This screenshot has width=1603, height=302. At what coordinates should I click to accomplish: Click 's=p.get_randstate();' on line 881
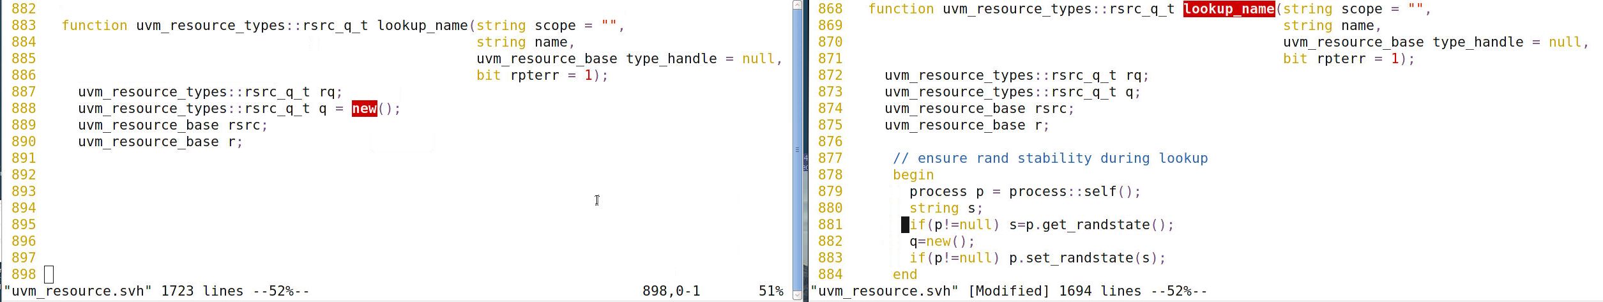(1091, 225)
